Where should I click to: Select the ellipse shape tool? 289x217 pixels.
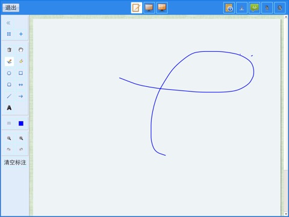click(x=9, y=73)
